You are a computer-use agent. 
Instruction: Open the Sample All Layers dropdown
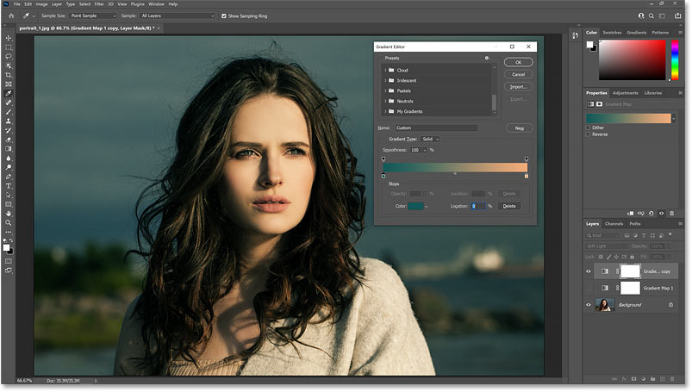(x=177, y=16)
